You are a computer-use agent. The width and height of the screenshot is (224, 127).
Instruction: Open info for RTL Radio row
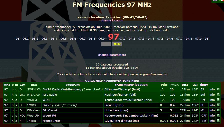click(x=212, y=95)
